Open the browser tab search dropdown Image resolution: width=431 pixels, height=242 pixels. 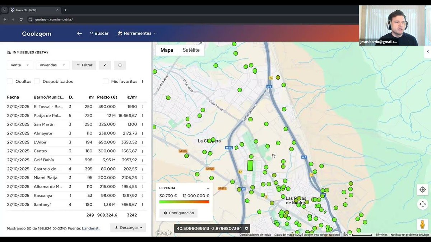[x=4, y=10]
